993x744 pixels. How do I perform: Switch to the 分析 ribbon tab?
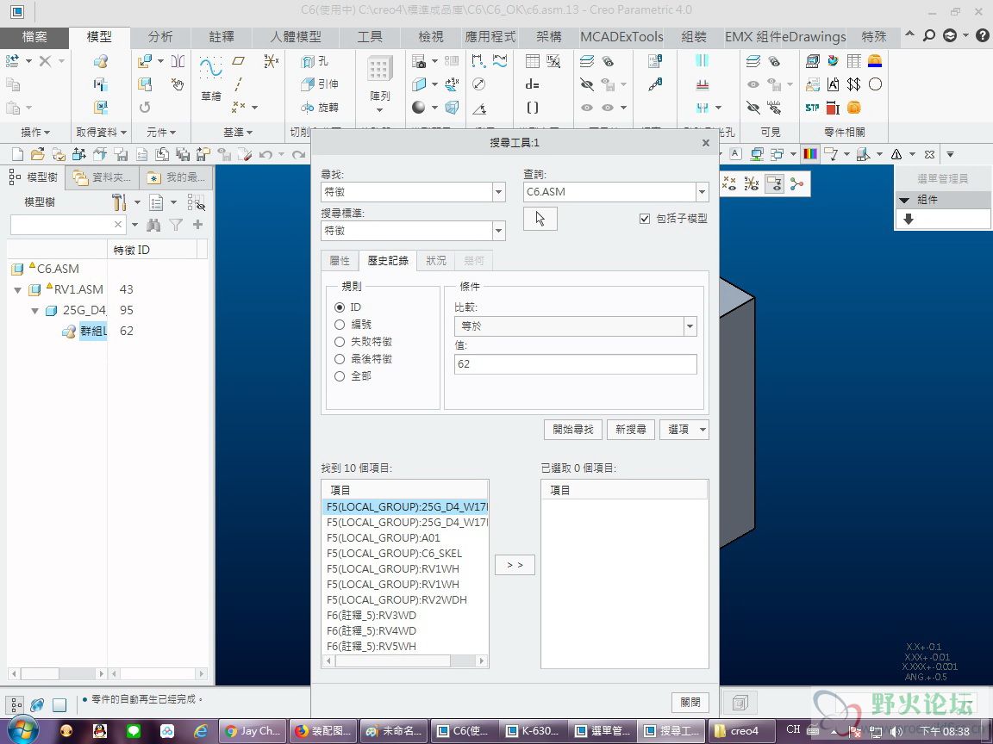tap(160, 37)
